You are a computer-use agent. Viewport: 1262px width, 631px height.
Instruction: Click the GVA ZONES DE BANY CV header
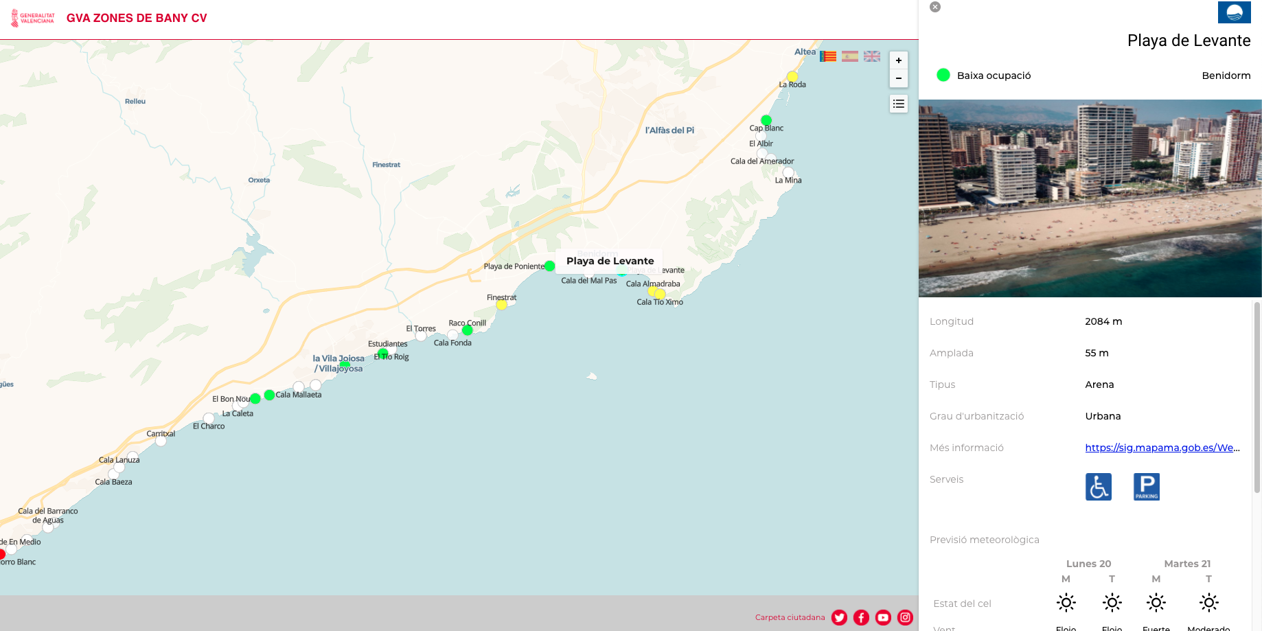pyautogui.click(x=136, y=19)
